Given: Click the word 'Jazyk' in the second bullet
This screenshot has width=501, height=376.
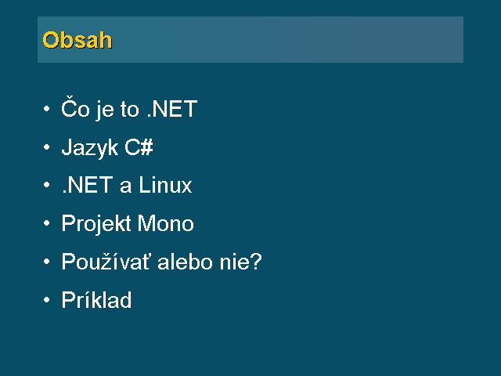Looking at the screenshot, I should click(89, 148).
